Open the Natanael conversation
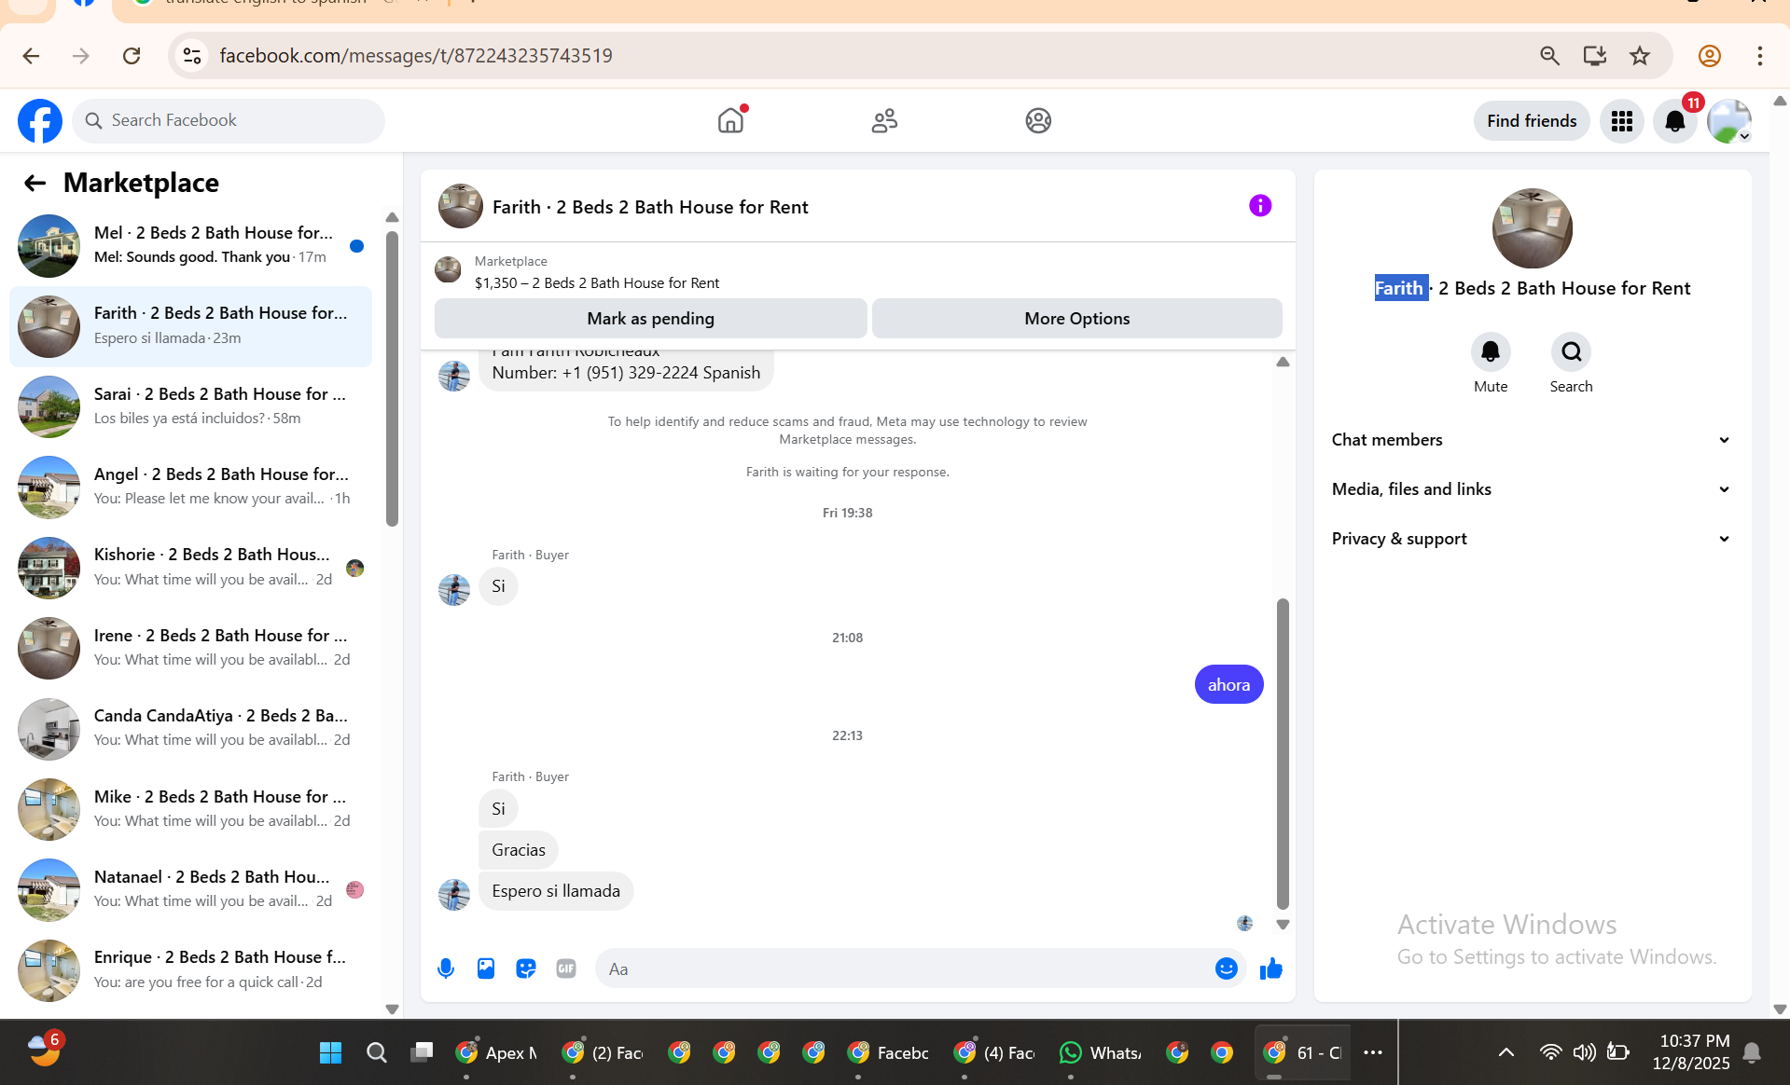This screenshot has height=1085, width=1790. click(190, 890)
